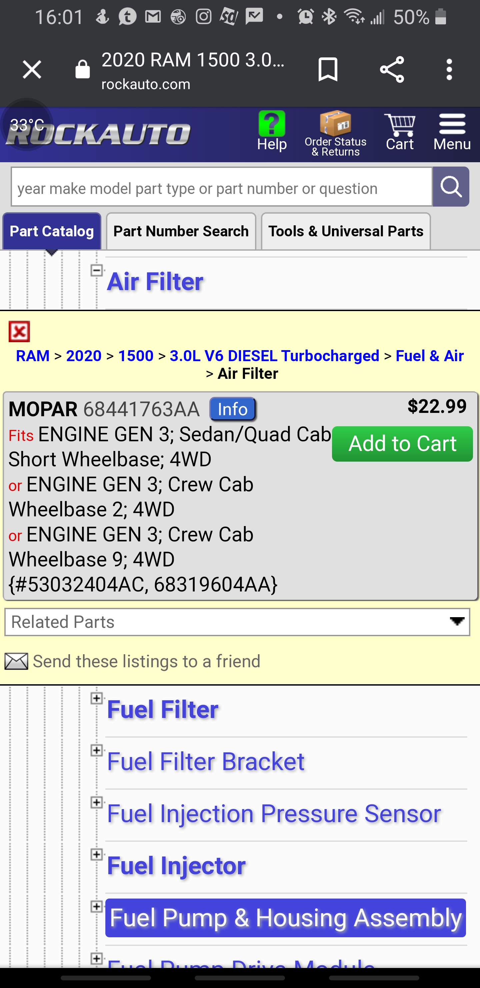Expand the Fuel Injector tree node

[97, 854]
